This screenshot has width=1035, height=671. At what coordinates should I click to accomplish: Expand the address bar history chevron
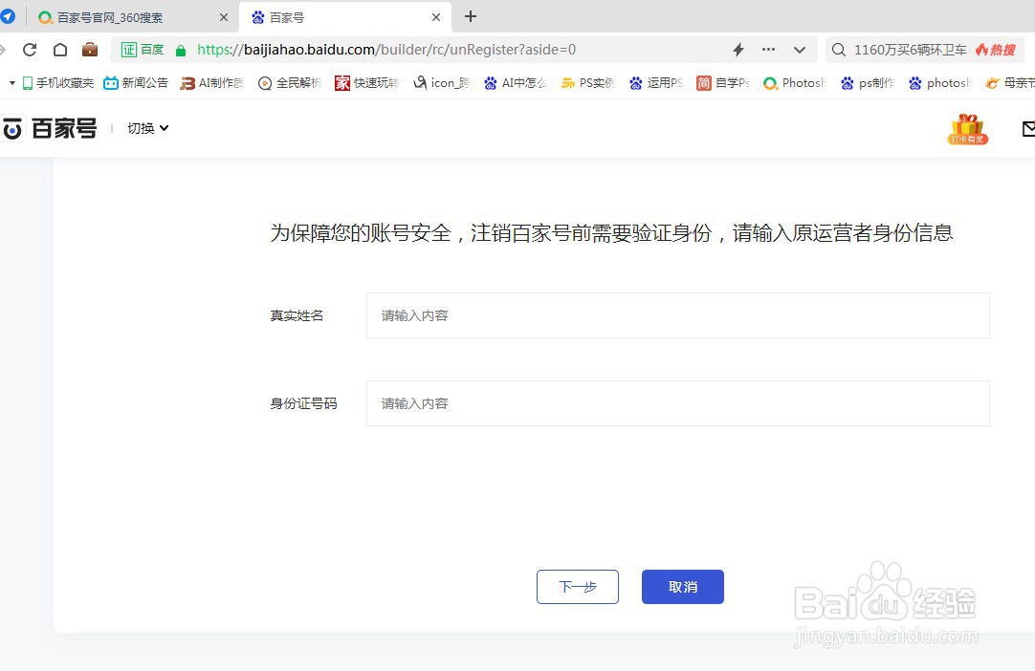click(x=800, y=49)
